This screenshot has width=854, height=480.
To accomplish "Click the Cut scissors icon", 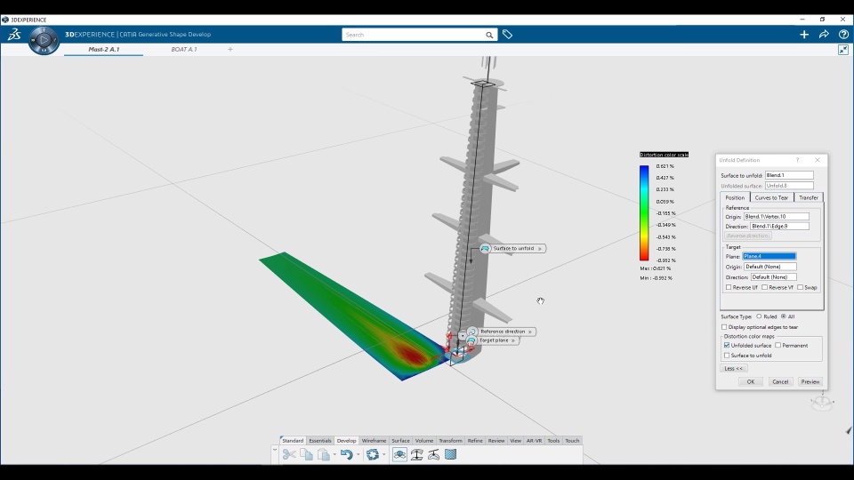I will 289,454.
